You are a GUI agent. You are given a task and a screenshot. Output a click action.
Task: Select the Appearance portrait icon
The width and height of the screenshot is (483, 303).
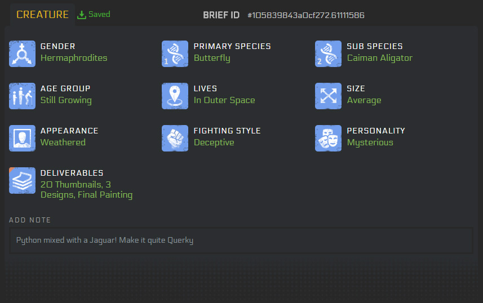(22, 138)
